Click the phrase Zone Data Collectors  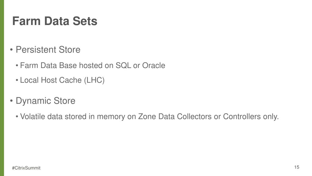[x=175, y=117]
